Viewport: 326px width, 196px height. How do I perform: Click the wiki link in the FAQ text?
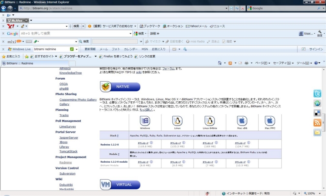139,72
